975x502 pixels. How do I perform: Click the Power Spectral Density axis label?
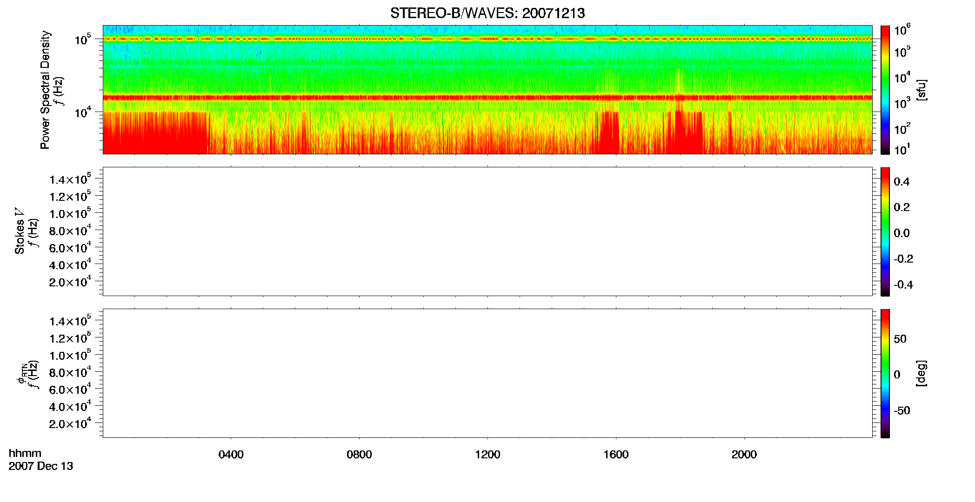click(45, 90)
